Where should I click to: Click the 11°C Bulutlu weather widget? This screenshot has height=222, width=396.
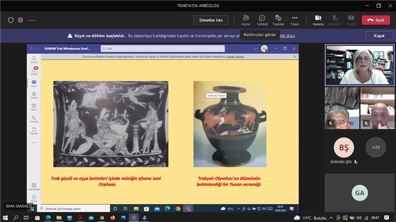coord(310,218)
